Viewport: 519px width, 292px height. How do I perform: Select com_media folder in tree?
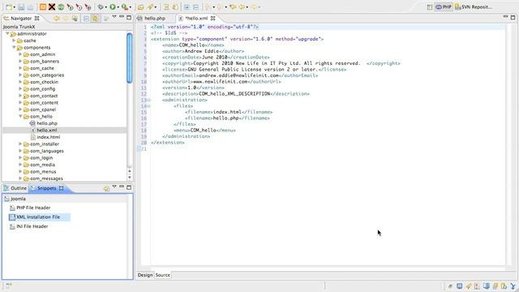click(x=39, y=165)
